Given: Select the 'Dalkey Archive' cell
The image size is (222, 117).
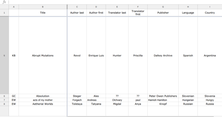Looking at the screenshot, I should point(163,56).
